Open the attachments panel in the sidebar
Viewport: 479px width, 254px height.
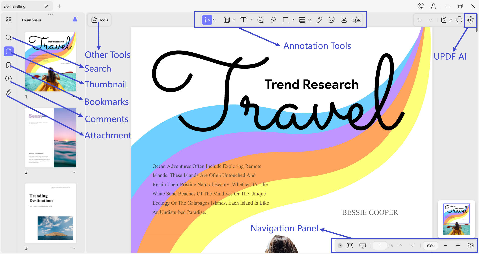point(9,92)
